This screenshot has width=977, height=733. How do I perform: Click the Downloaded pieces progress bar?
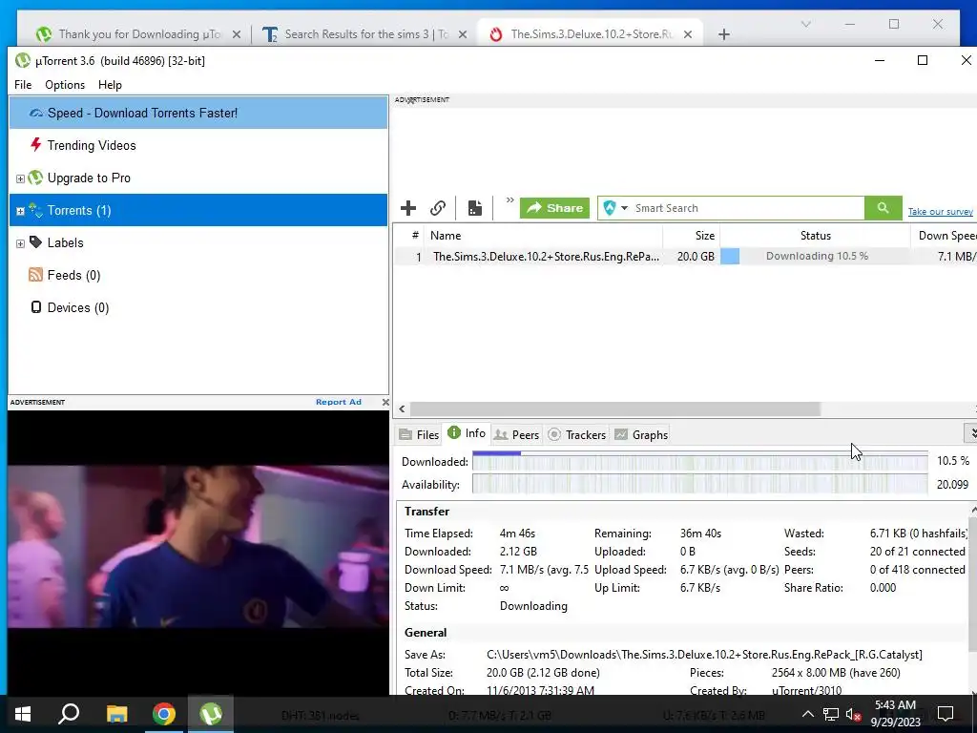pos(699,461)
